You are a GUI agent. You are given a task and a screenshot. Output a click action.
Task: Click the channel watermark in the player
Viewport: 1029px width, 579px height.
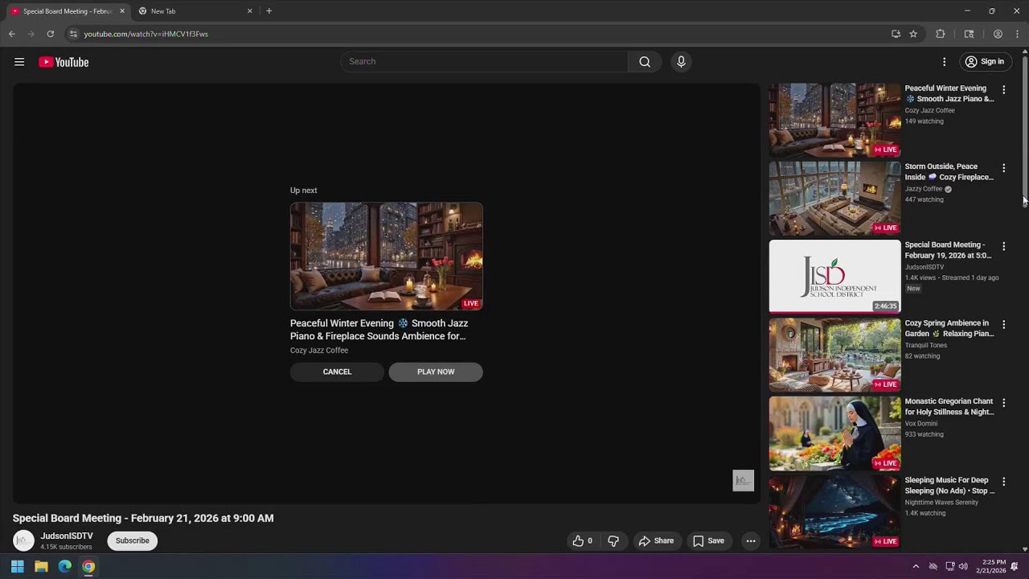point(744,481)
